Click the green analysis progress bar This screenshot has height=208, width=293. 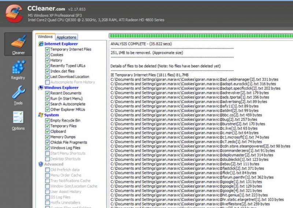[x=201, y=36]
